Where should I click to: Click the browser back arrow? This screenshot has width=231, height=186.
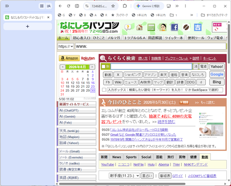pyautogui.click(x=60, y=6)
